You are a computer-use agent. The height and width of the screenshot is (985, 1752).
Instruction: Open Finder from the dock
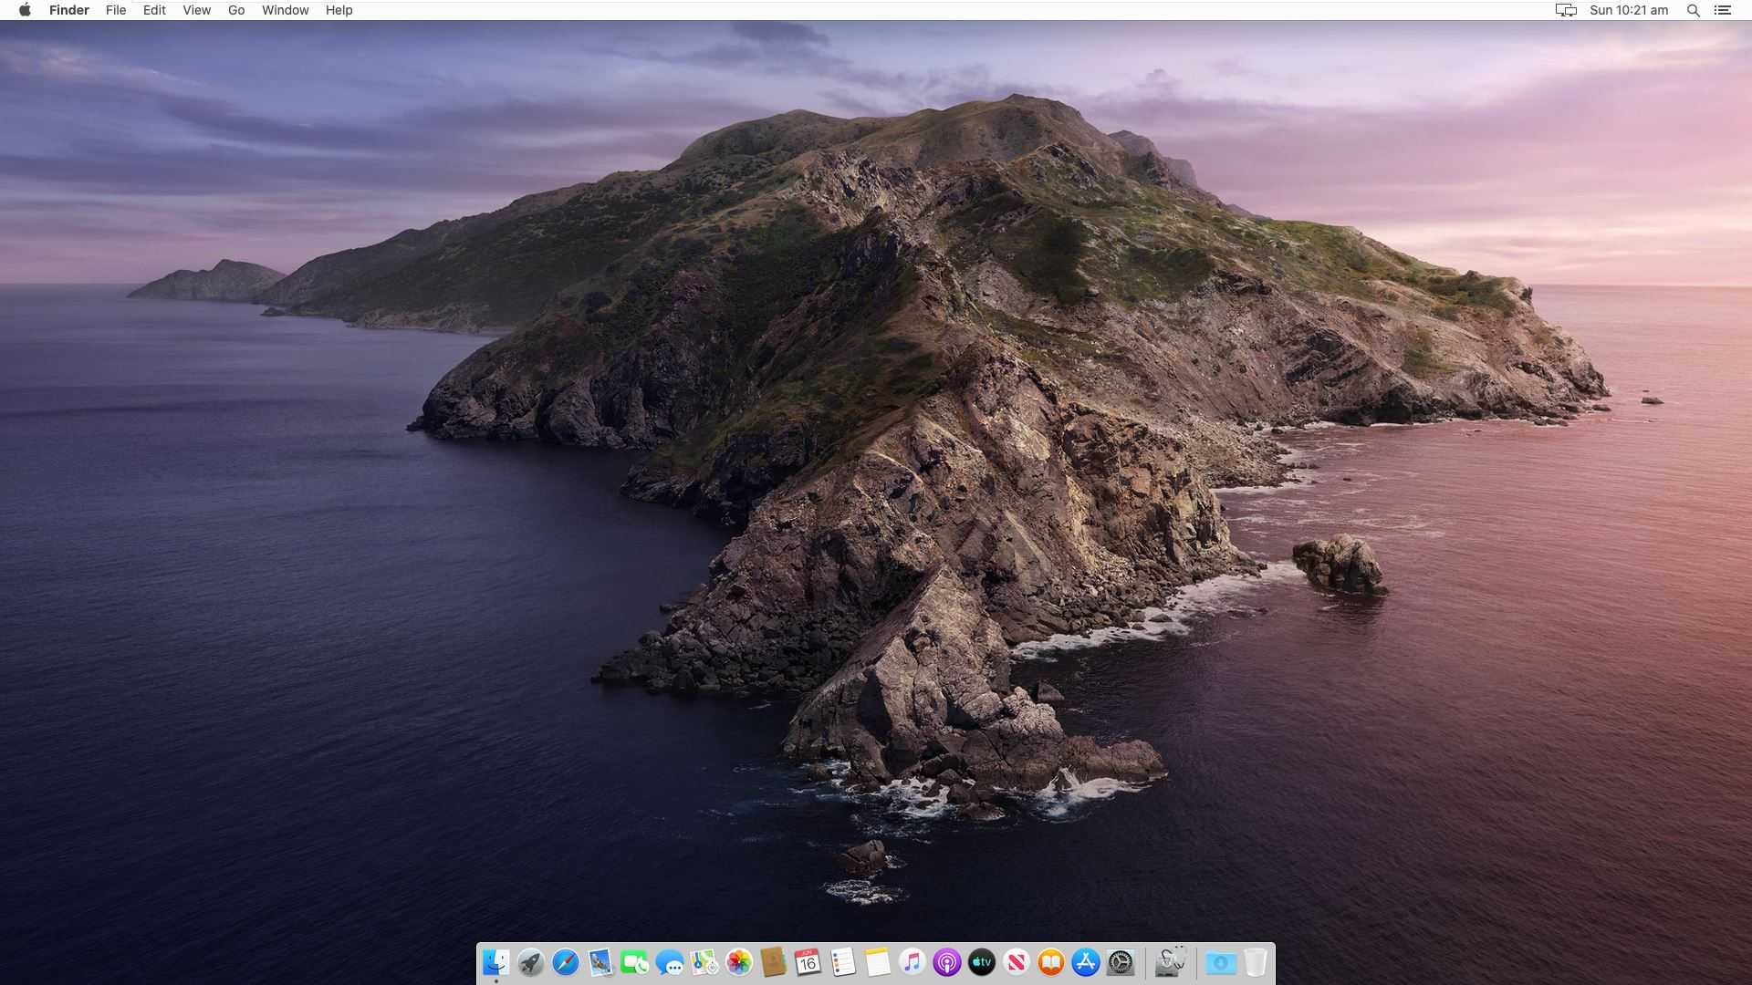495,962
